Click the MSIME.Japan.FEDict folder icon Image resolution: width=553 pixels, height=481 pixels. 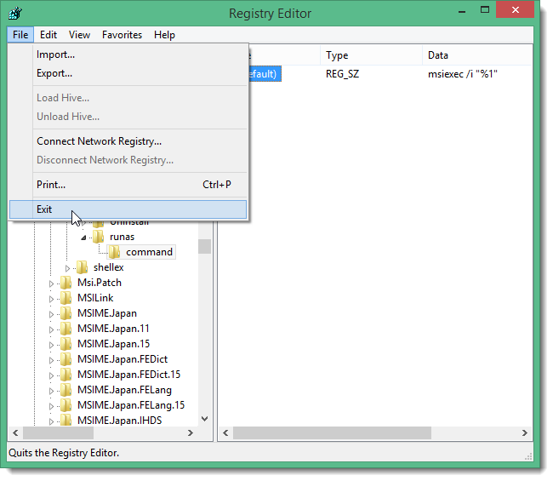[66, 359]
